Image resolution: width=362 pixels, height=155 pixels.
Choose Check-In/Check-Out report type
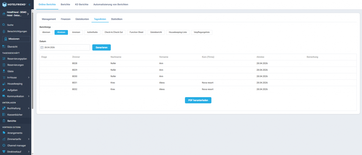point(114,32)
